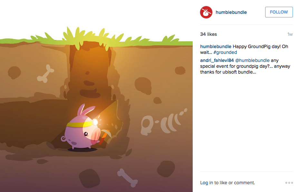Image resolution: width=300 pixels, height=192 pixels.
Task: Click the #grounded hashtag
Action: click(x=225, y=52)
